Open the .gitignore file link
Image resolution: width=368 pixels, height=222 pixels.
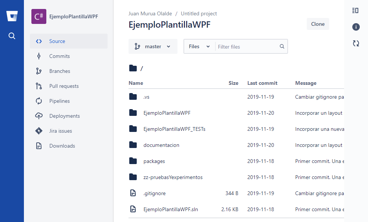point(154,193)
